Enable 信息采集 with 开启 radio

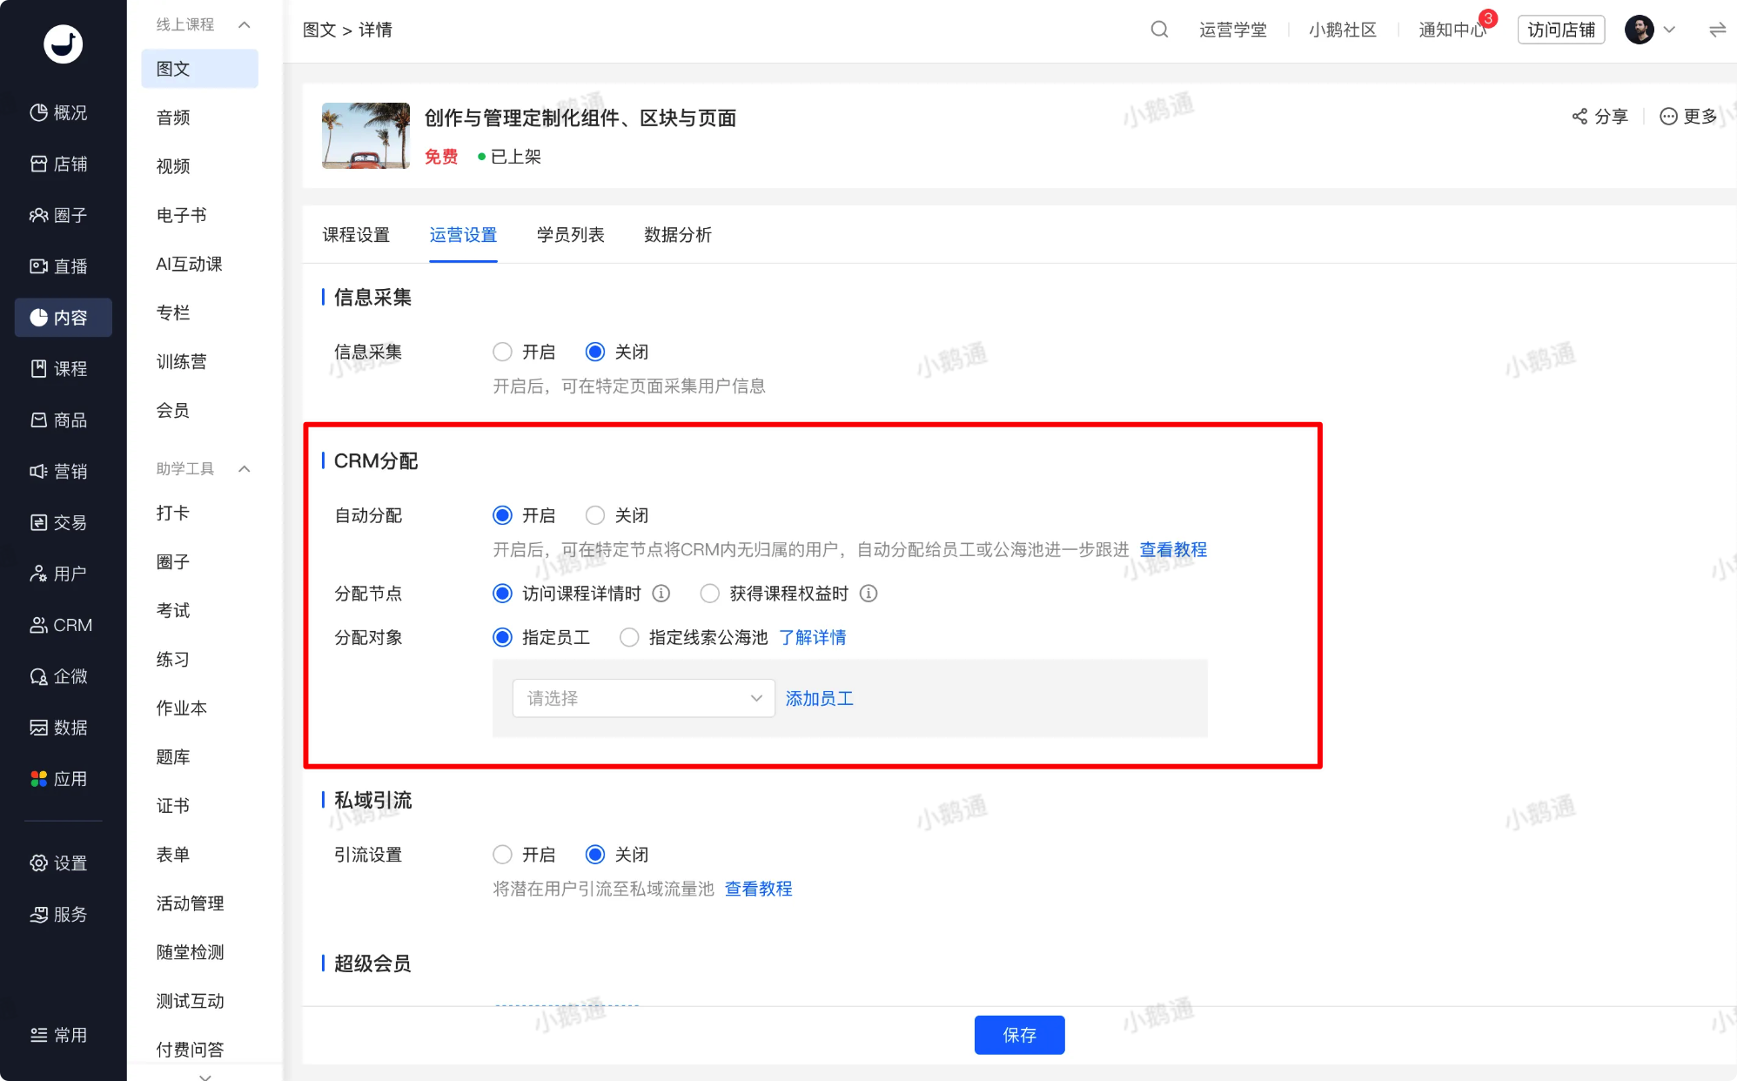pos(502,352)
